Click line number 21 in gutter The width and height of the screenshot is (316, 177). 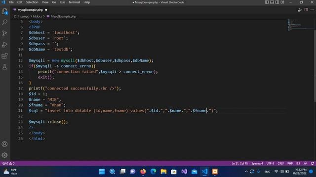point(21,111)
